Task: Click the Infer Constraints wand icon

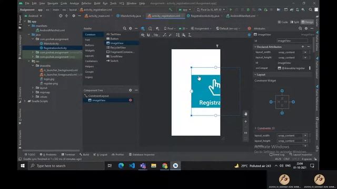Action: point(170,35)
